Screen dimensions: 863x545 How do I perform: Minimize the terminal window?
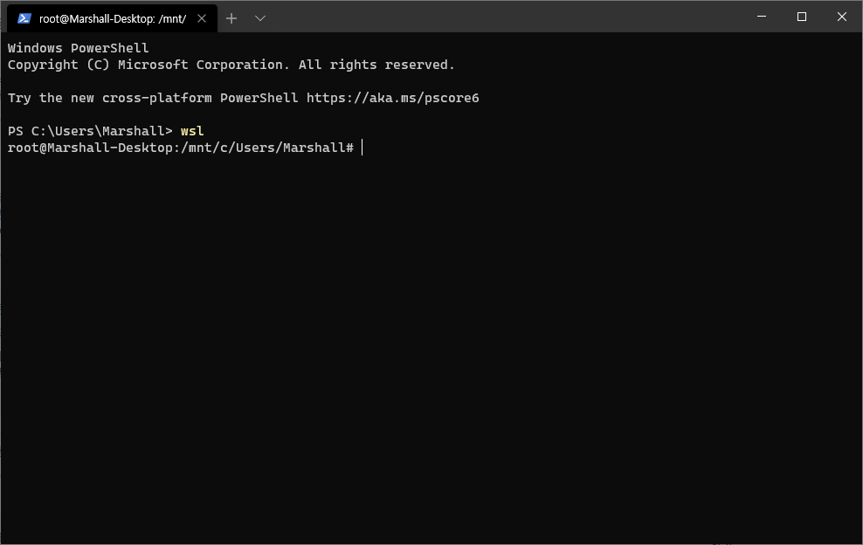tap(762, 17)
